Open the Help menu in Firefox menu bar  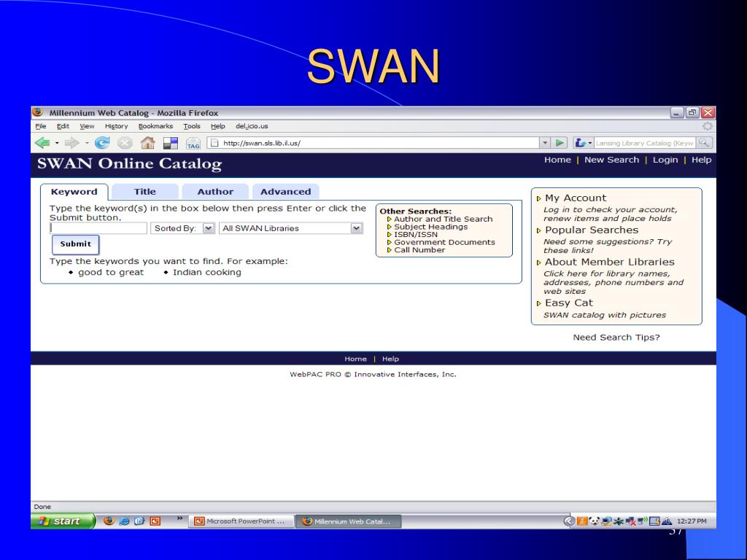pyautogui.click(x=217, y=126)
